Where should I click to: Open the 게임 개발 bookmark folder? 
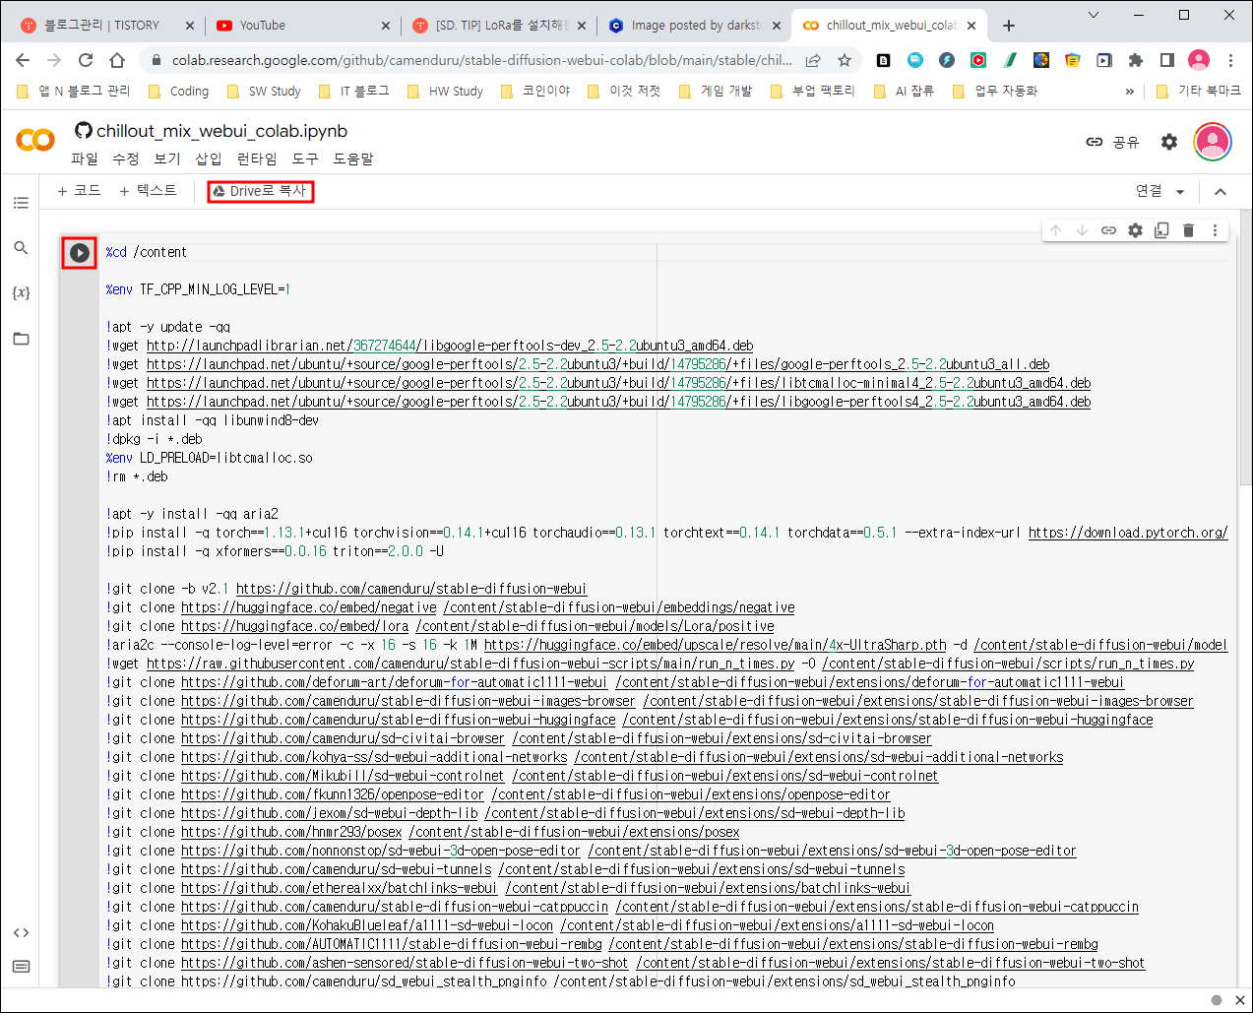[716, 91]
